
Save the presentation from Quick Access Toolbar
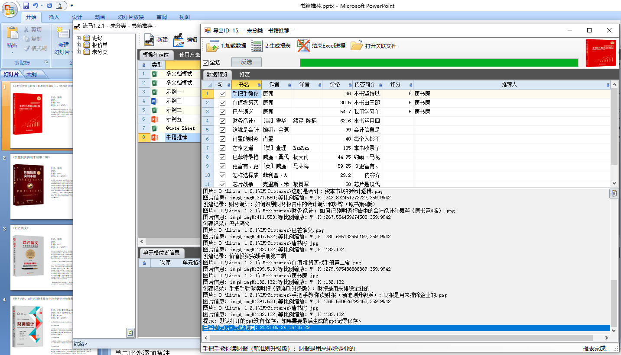[x=26, y=6]
